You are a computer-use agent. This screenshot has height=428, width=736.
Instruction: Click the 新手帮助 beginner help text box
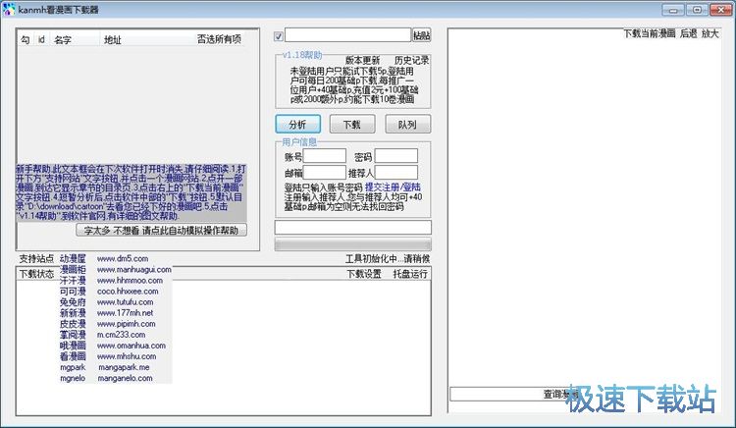[x=131, y=192]
